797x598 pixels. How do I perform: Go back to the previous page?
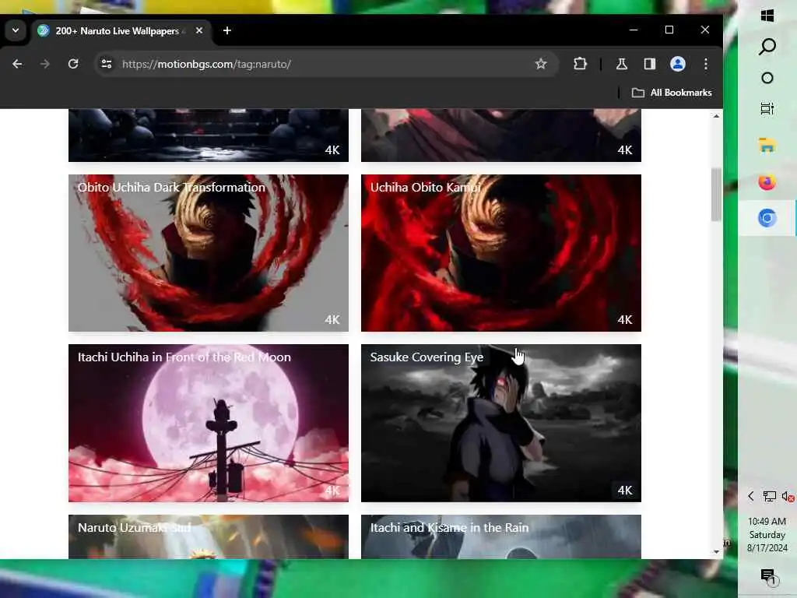point(17,64)
